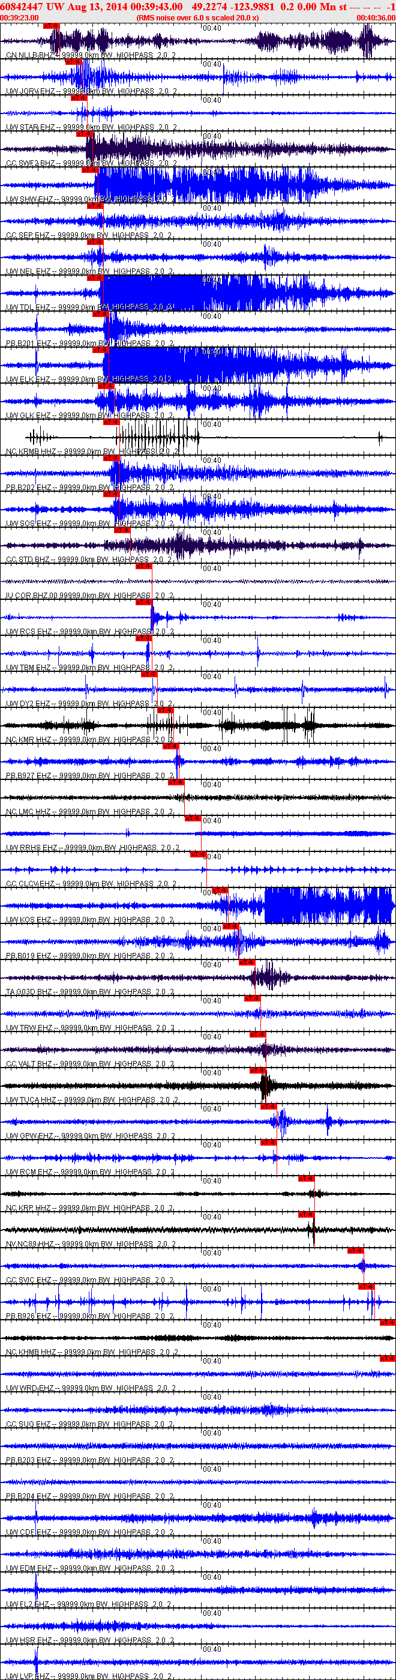Select the PB B202 EHZ station label
The image size is (396, 1680).
(90, 487)
